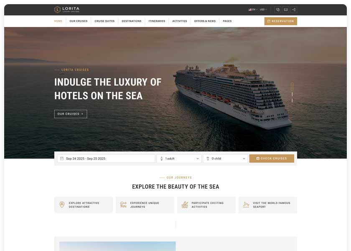Open the Our Cruises menu item
The image size is (351, 251).
79,21
